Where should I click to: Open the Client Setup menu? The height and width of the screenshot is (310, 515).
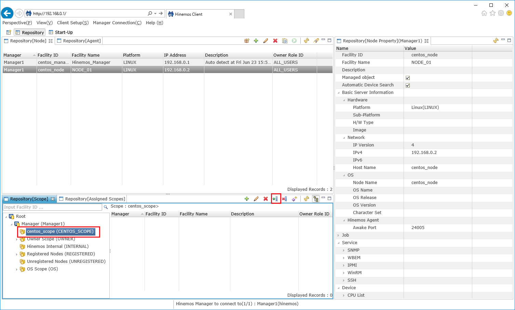click(73, 23)
